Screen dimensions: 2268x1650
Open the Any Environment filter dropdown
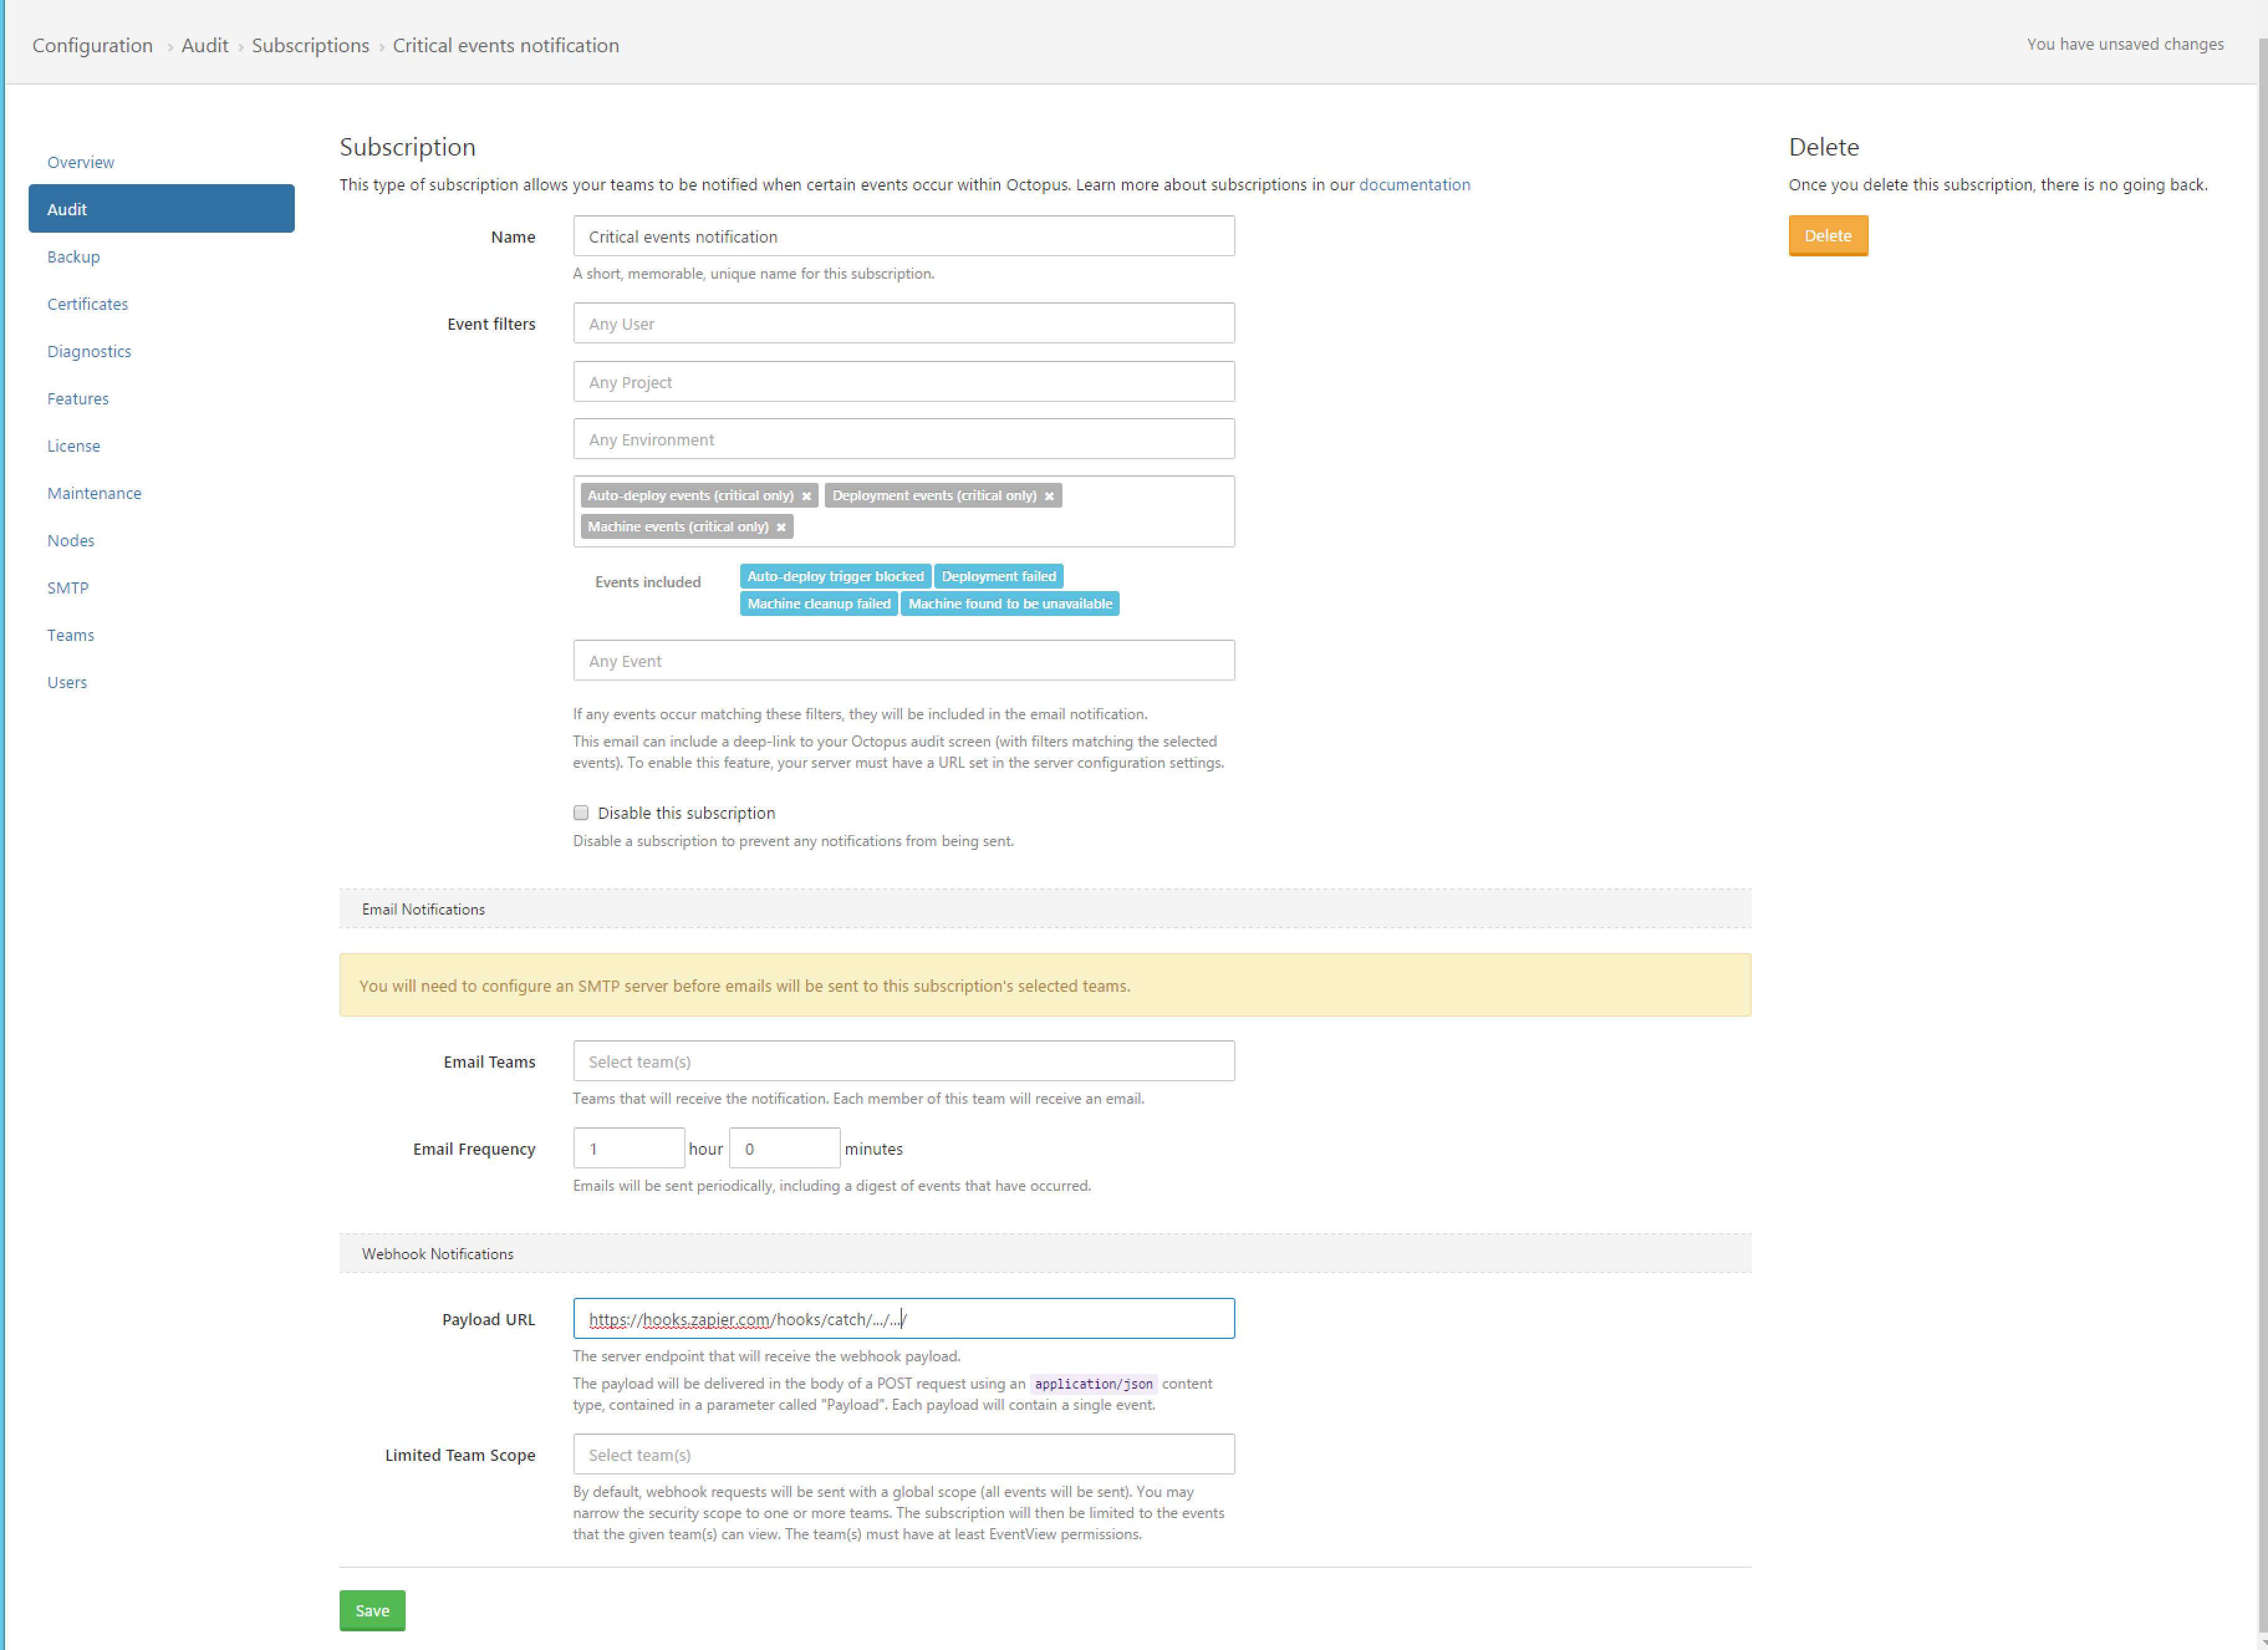pos(903,440)
